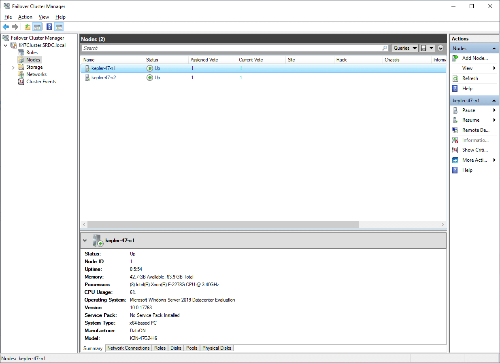500x363 pixels.
Task: Open Cluster Events in the console tree
Action: [x=41, y=82]
